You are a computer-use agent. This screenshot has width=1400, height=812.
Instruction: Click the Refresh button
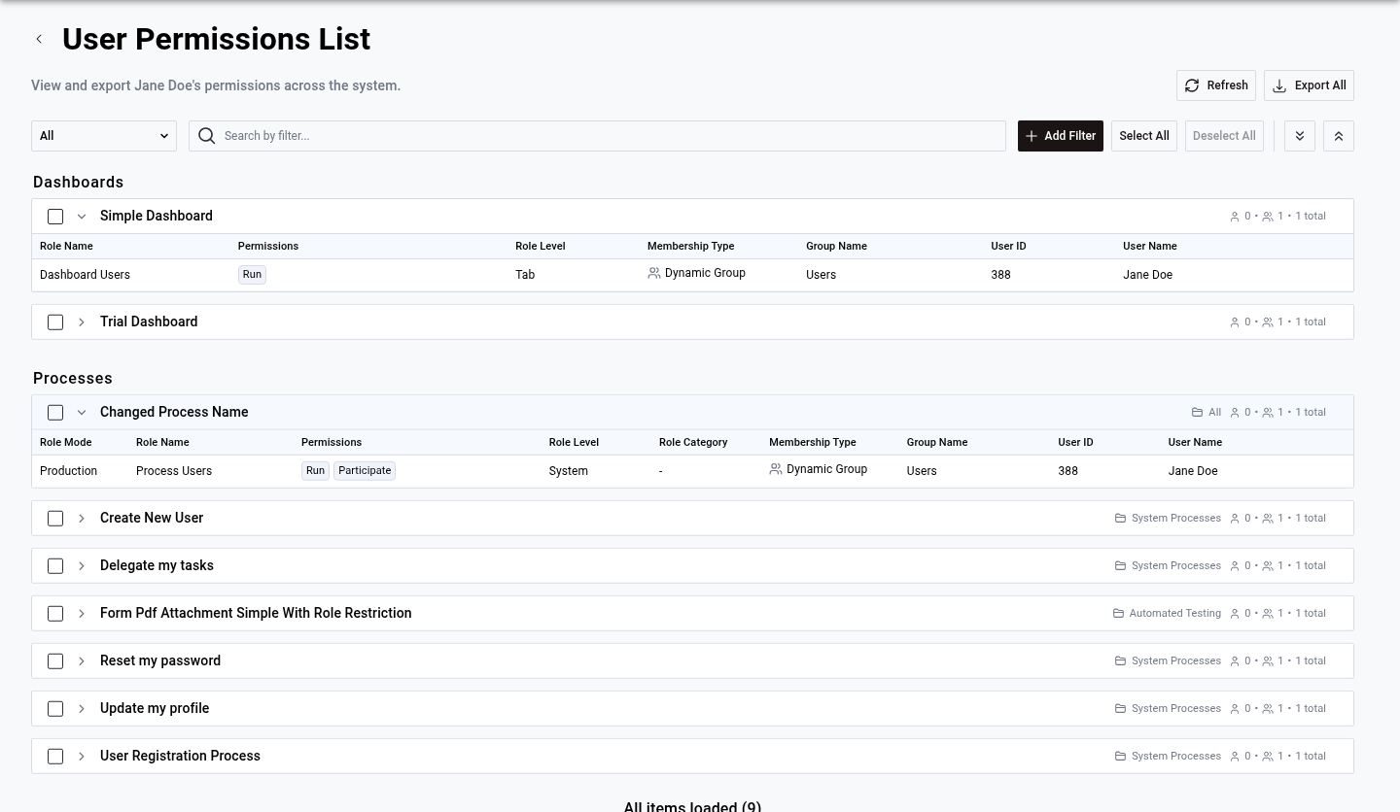coord(1216,85)
